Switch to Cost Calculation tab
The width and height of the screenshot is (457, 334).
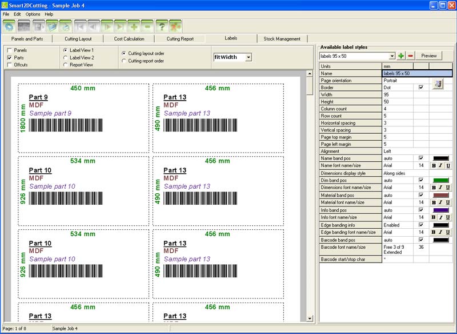[x=129, y=39]
